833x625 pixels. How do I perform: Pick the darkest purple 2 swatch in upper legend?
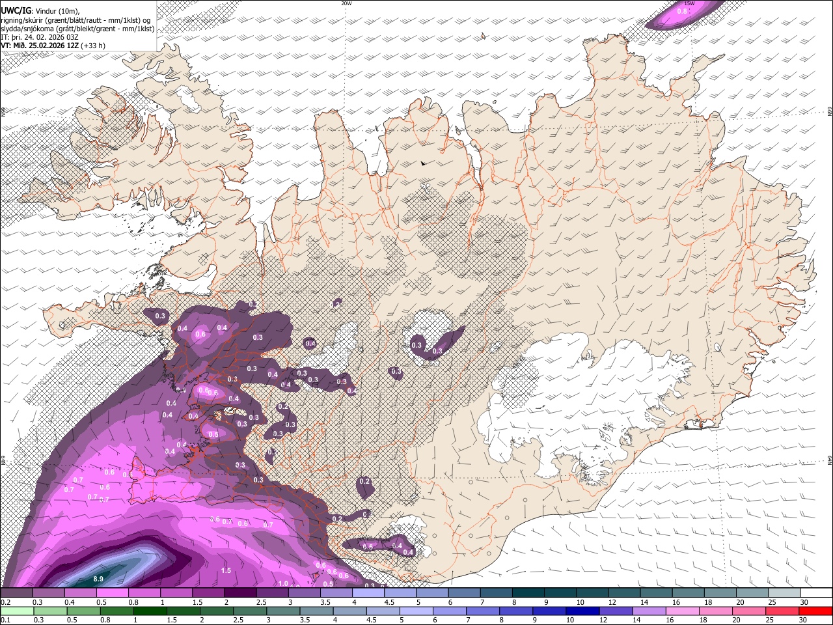click(240, 592)
